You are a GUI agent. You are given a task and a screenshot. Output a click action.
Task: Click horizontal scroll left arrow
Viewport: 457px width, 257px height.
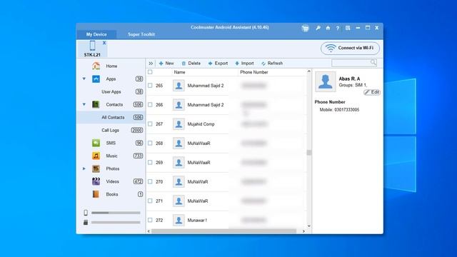pyautogui.click(x=149, y=231)
